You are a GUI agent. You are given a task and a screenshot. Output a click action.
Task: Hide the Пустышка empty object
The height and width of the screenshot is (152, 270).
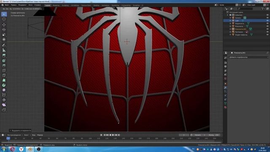(x=267, y=32)
